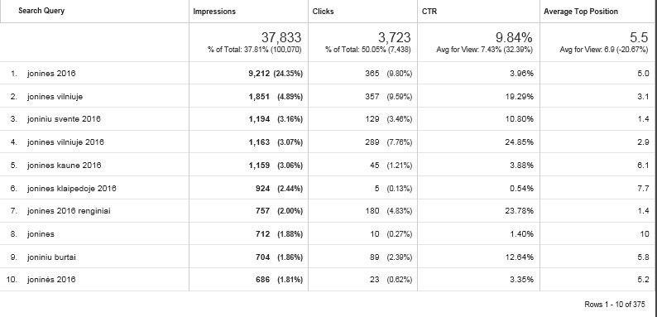Select the 'joniniu svente 2016' query

(x=64, y=119)
